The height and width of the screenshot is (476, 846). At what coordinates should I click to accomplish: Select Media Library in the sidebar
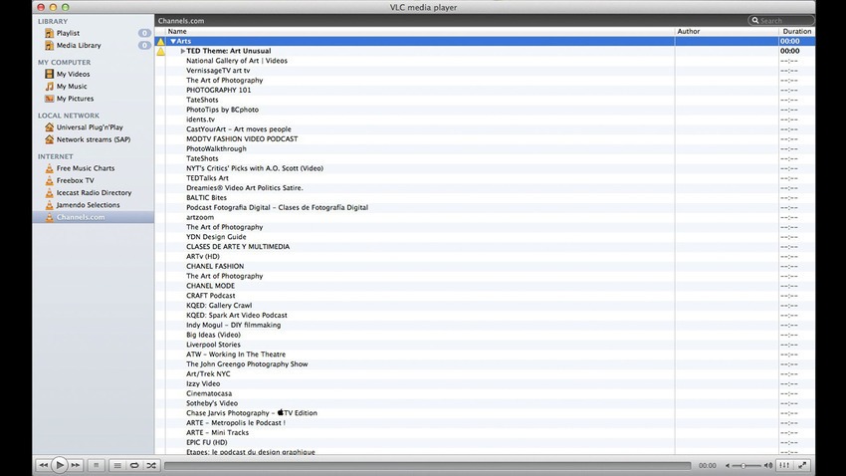(78, 45)
